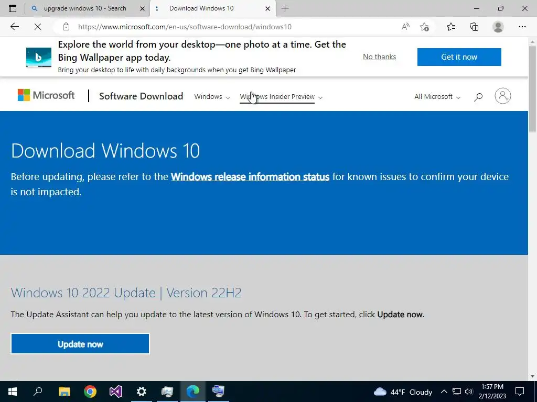Screen dimensions: 537x402
Task: Stop page loading with the X button
Action: point(38,27)
